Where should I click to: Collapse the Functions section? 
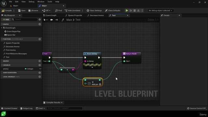tap(2, 39)
